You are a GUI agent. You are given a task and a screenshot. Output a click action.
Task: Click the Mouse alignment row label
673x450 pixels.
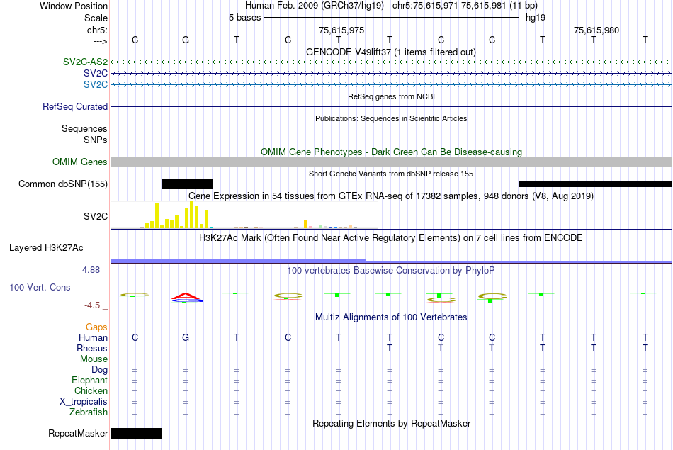click(x=94, y=359)
